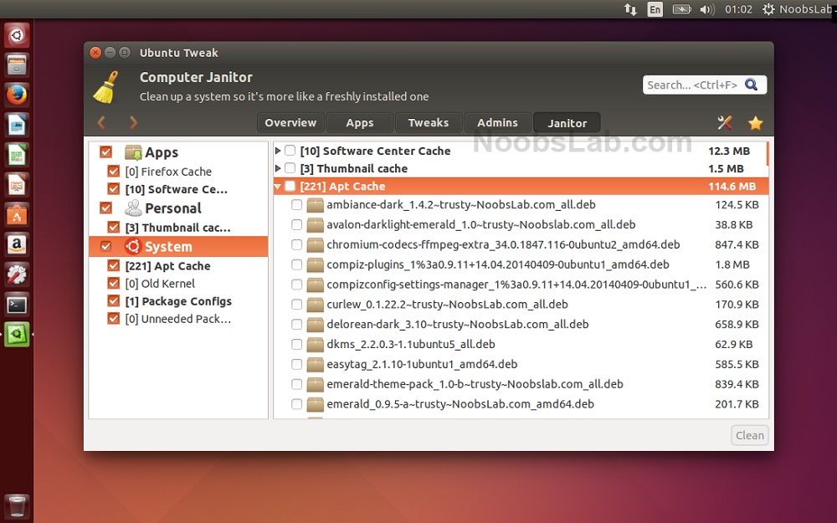Image resolution: width=837 pixels, height=523 pixels.
Task: Switch to the Overview tab
Action: (x=290, y=123)
